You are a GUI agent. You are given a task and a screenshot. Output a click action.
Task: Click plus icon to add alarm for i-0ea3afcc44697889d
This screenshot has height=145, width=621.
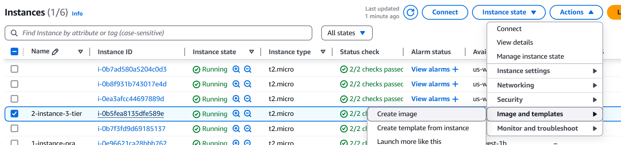pos(455,99)
